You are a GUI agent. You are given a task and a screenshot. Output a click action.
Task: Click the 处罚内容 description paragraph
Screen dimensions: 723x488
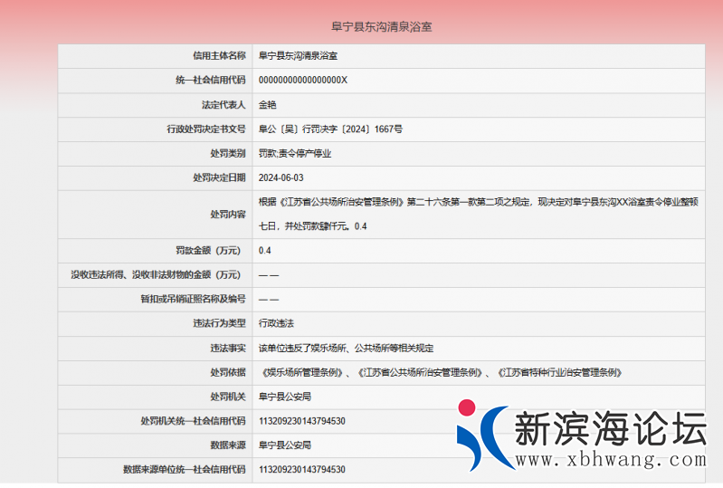tap(478, 214)
